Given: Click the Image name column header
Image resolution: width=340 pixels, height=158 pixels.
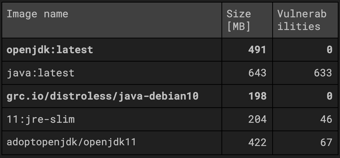Looking at the screenshot, I should coord(37,14).
